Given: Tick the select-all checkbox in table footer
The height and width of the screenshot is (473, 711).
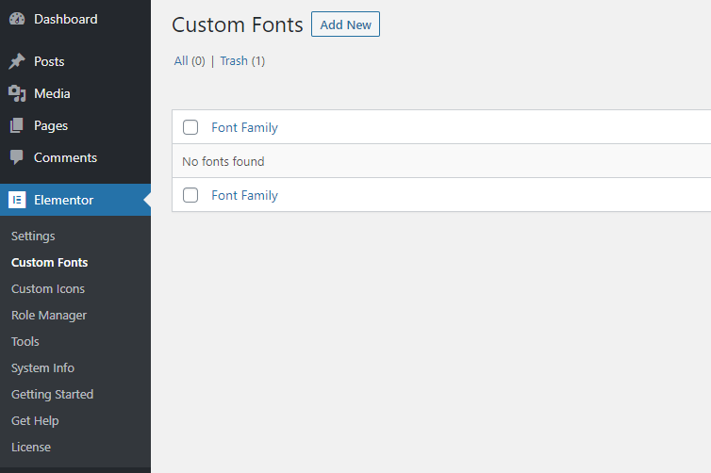Looking at the screenshot, I should click(x=190, y=195).
